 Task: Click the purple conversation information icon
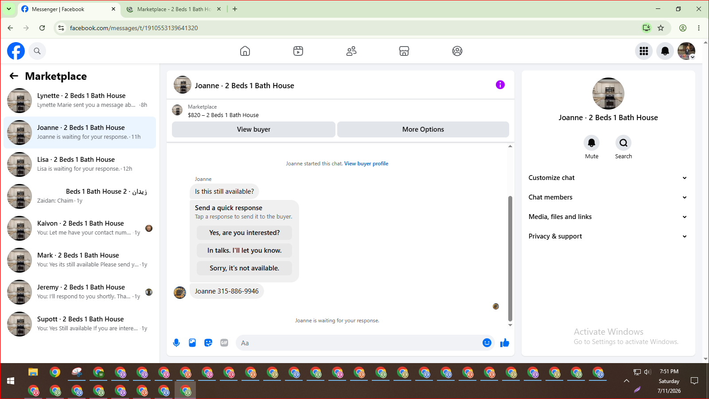(x=500, y=85)
